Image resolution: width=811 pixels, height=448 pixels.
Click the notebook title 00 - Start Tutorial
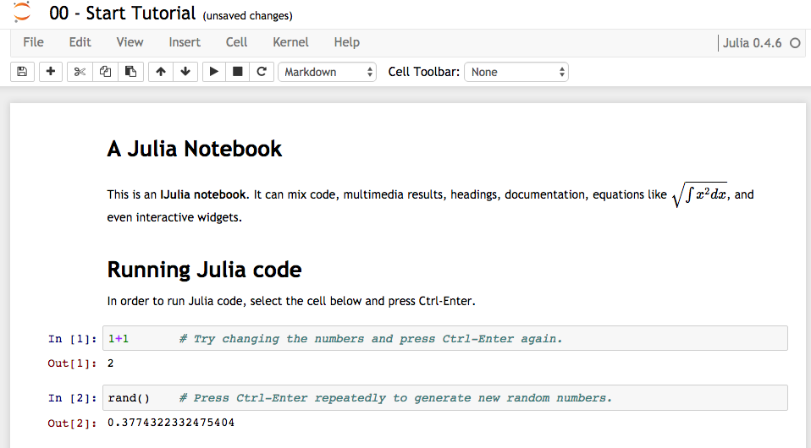coord(123,13)
